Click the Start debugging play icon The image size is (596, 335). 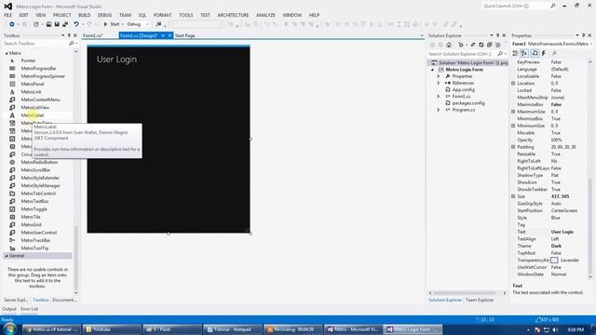tap(105, 24)
